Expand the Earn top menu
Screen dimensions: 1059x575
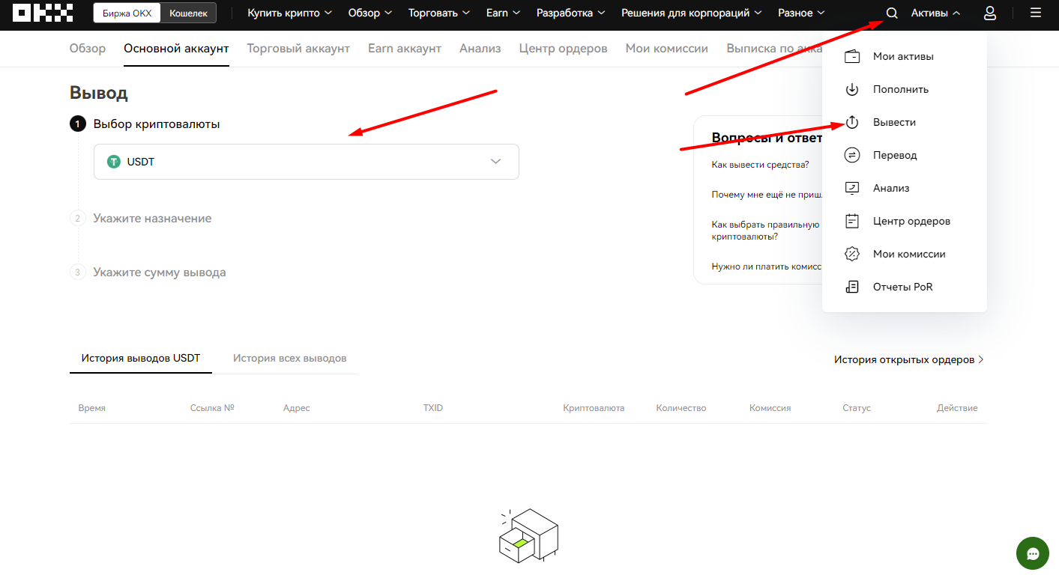click(503, 13)
